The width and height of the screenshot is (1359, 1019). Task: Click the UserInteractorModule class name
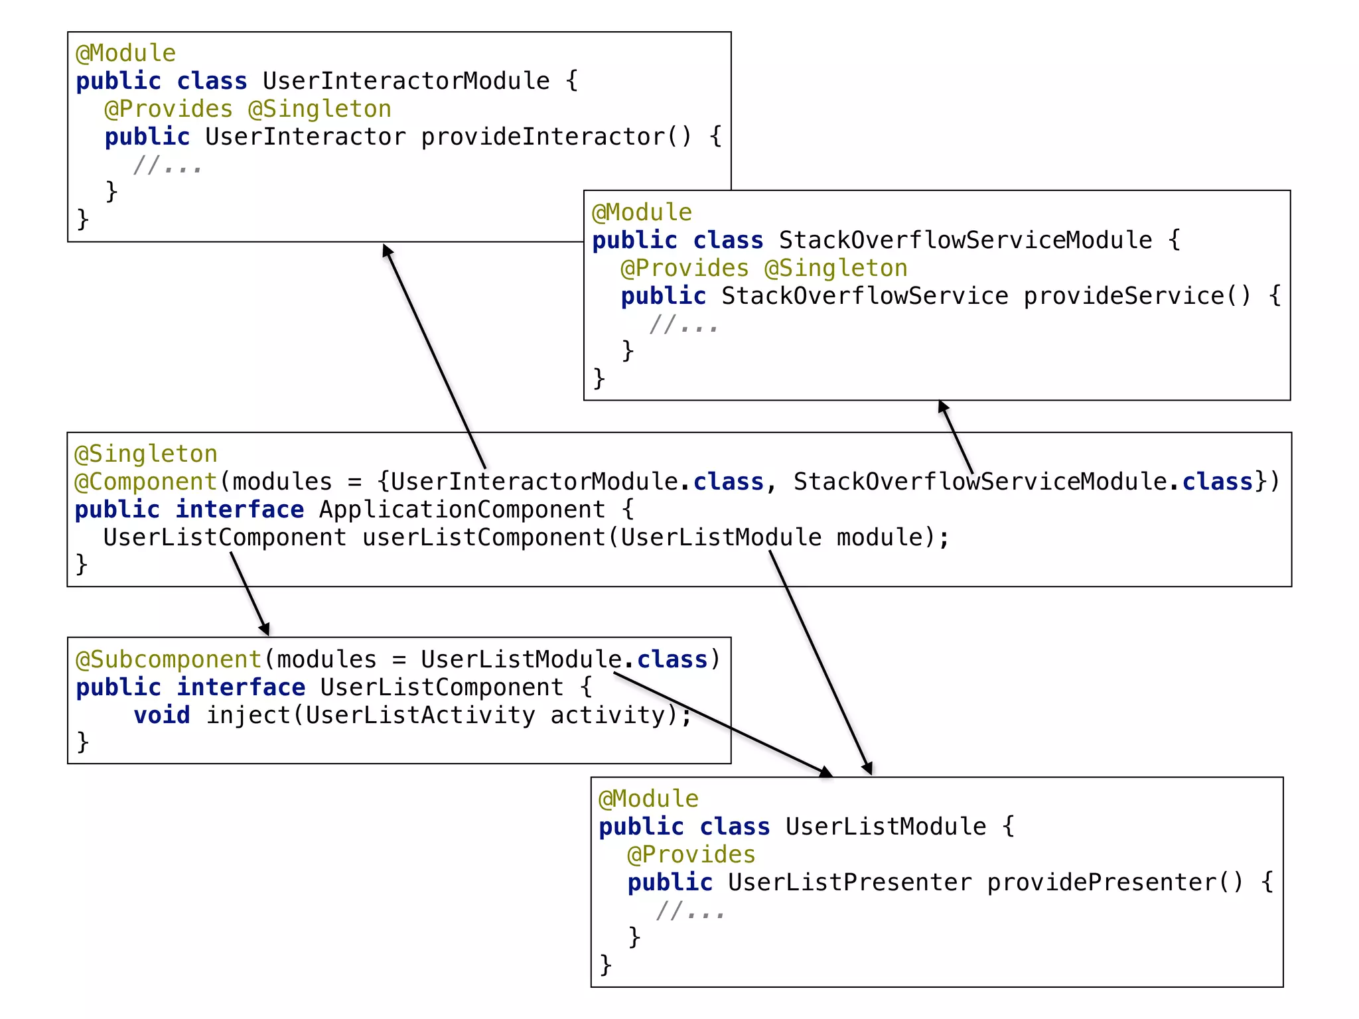pos(405,81)
